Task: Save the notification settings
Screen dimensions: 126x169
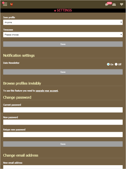Action: point(63,72)
